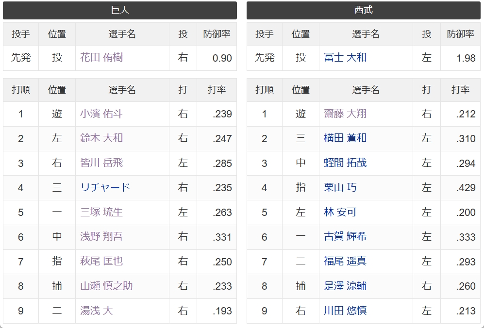484x328 pixels.
Task: Click 浅野 翔吾 player name
Action: click(x=101, y=237)
